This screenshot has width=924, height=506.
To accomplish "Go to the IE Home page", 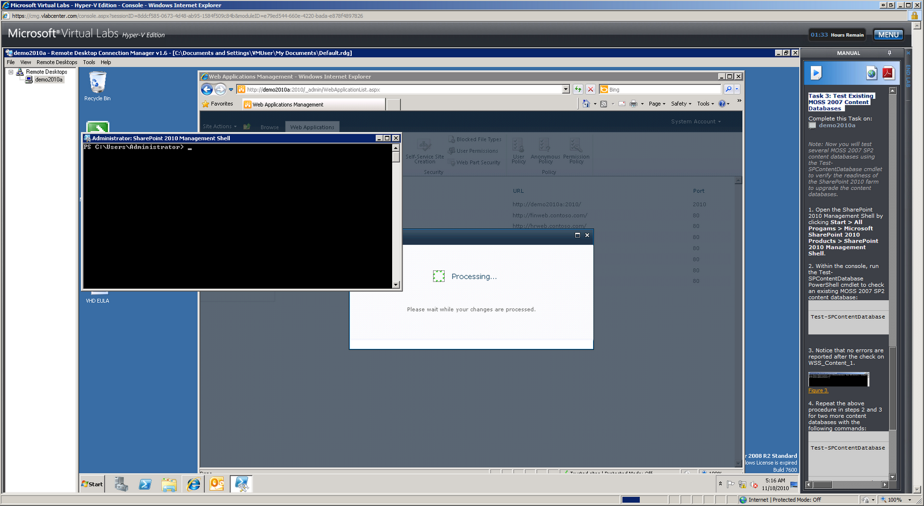I will coord(586,104).
